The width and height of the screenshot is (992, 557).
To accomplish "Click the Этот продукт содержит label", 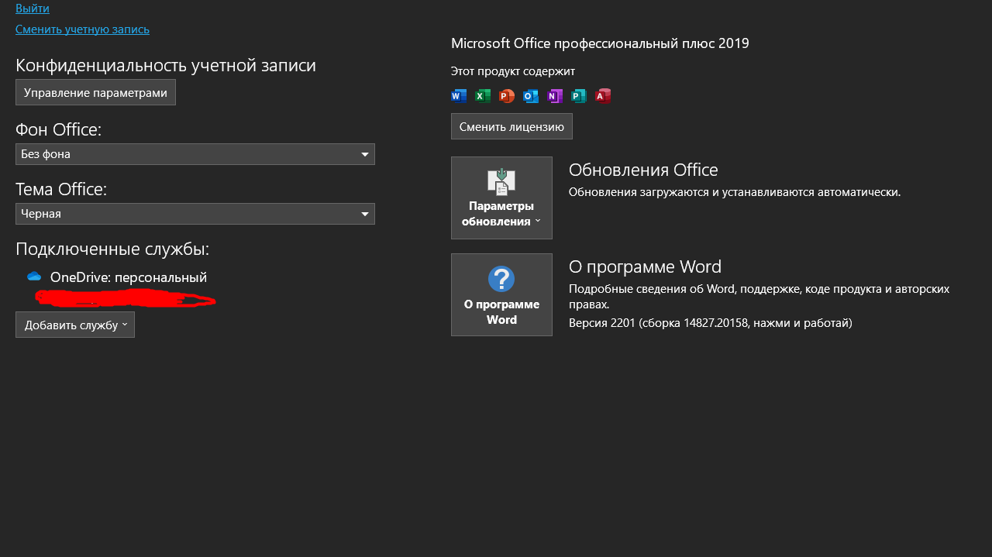I will (513, 71).
